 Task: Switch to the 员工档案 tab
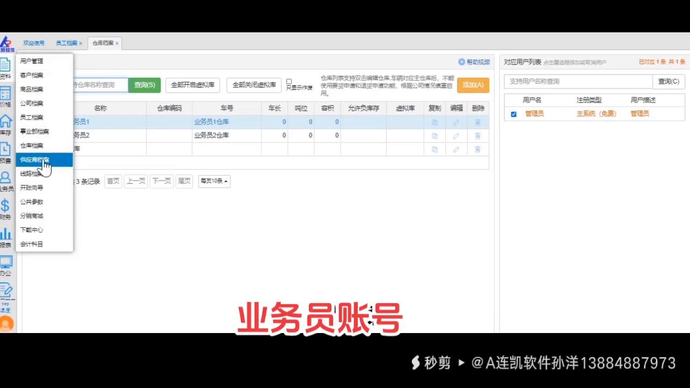pyautogui.click(x=66, y=43)
